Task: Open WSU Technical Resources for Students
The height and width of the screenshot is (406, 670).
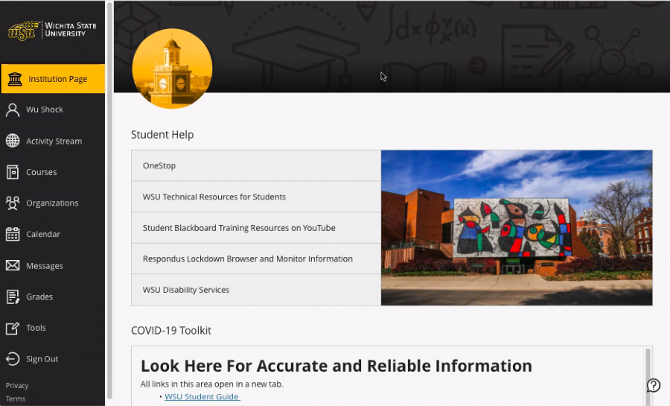Action: 256,197
